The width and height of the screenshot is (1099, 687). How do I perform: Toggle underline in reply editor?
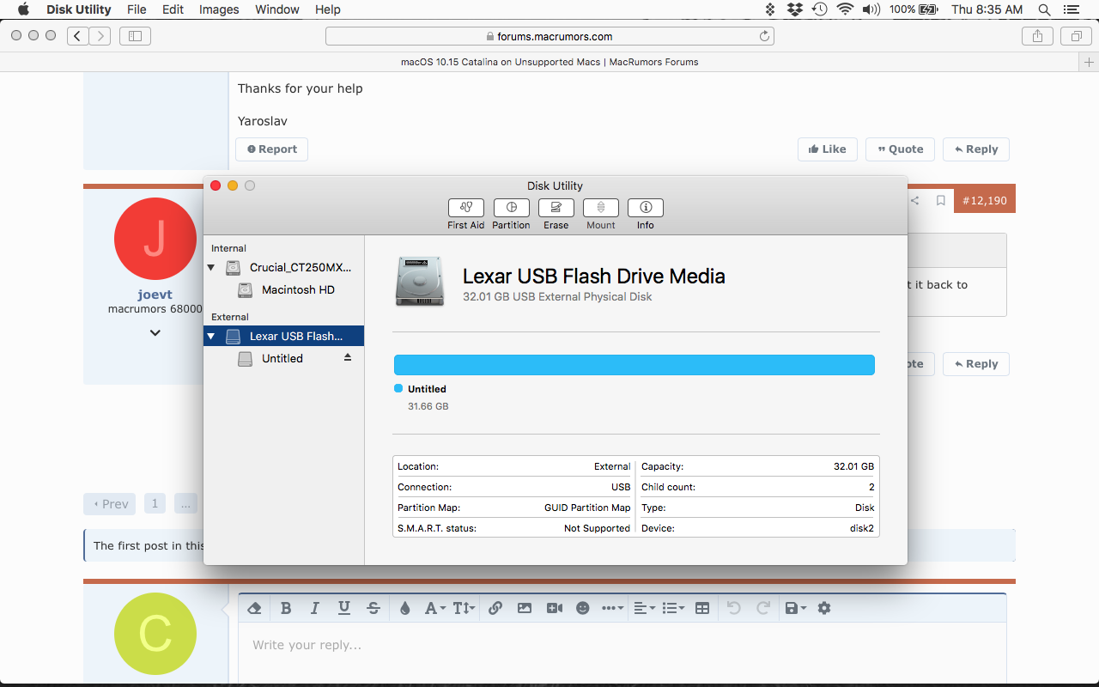[x=344, y=608]
